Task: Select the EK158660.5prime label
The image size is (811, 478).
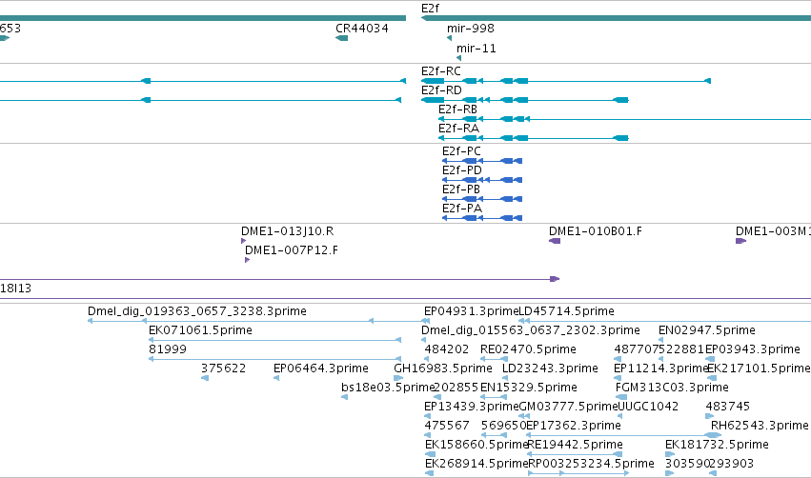Action: pos(476,446)
